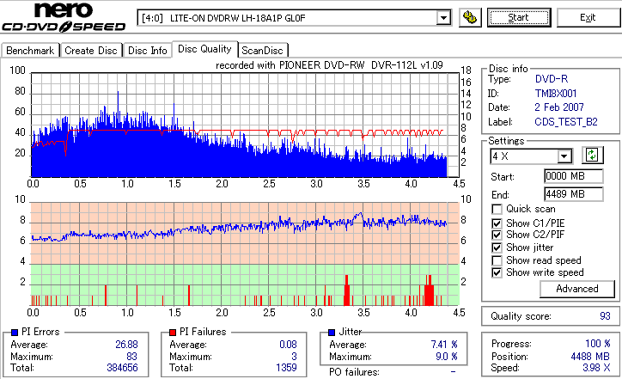Image resolution: width=622 pixels, height=379 pixels.
Task: Click the Position 4488 MB value
Action: click(591, 357)
